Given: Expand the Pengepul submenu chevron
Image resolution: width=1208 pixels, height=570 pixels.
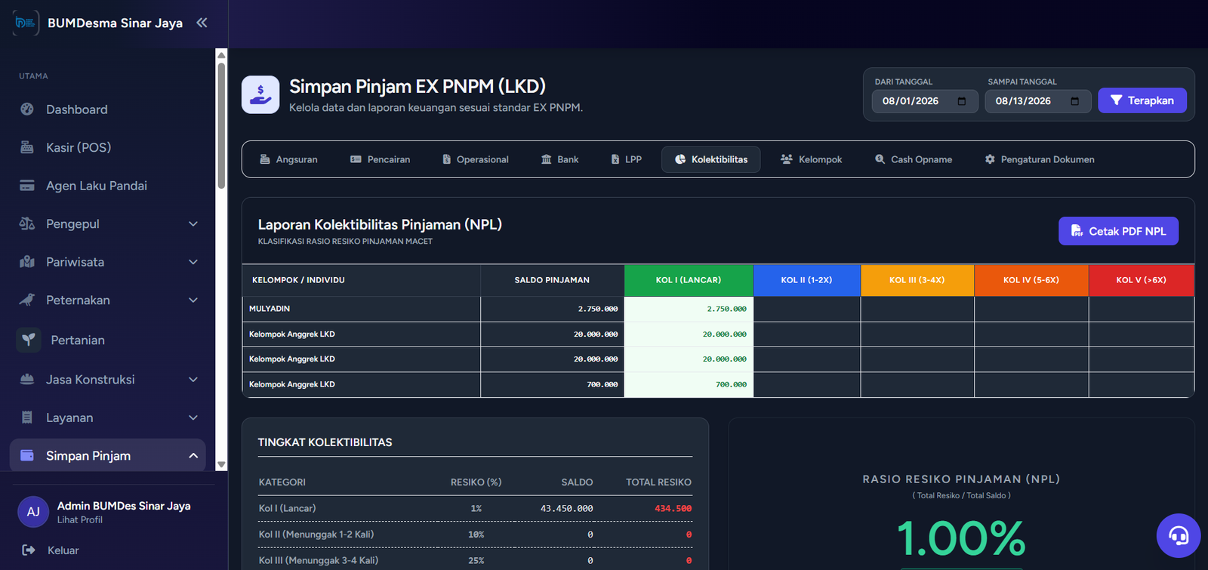Looking at the screenshot, I should tap(193, 223).
